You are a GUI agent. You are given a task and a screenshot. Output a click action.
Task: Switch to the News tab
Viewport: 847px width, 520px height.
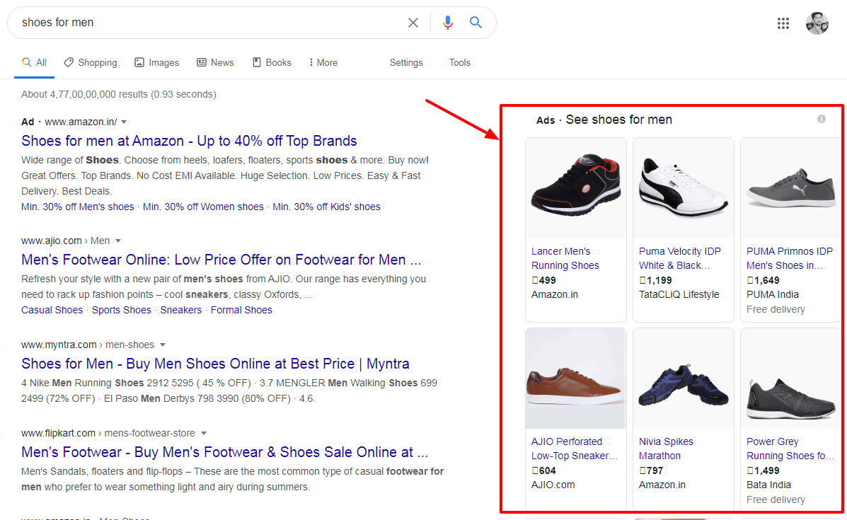click(x=215, y=63)
